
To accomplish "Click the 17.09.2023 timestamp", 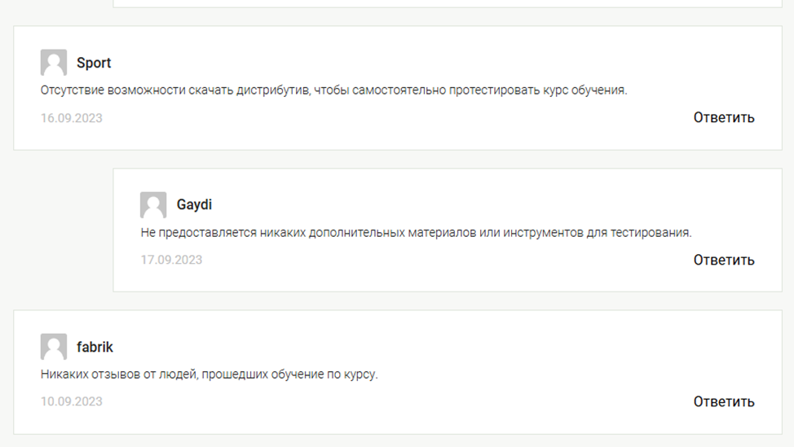I will point(171,260).
